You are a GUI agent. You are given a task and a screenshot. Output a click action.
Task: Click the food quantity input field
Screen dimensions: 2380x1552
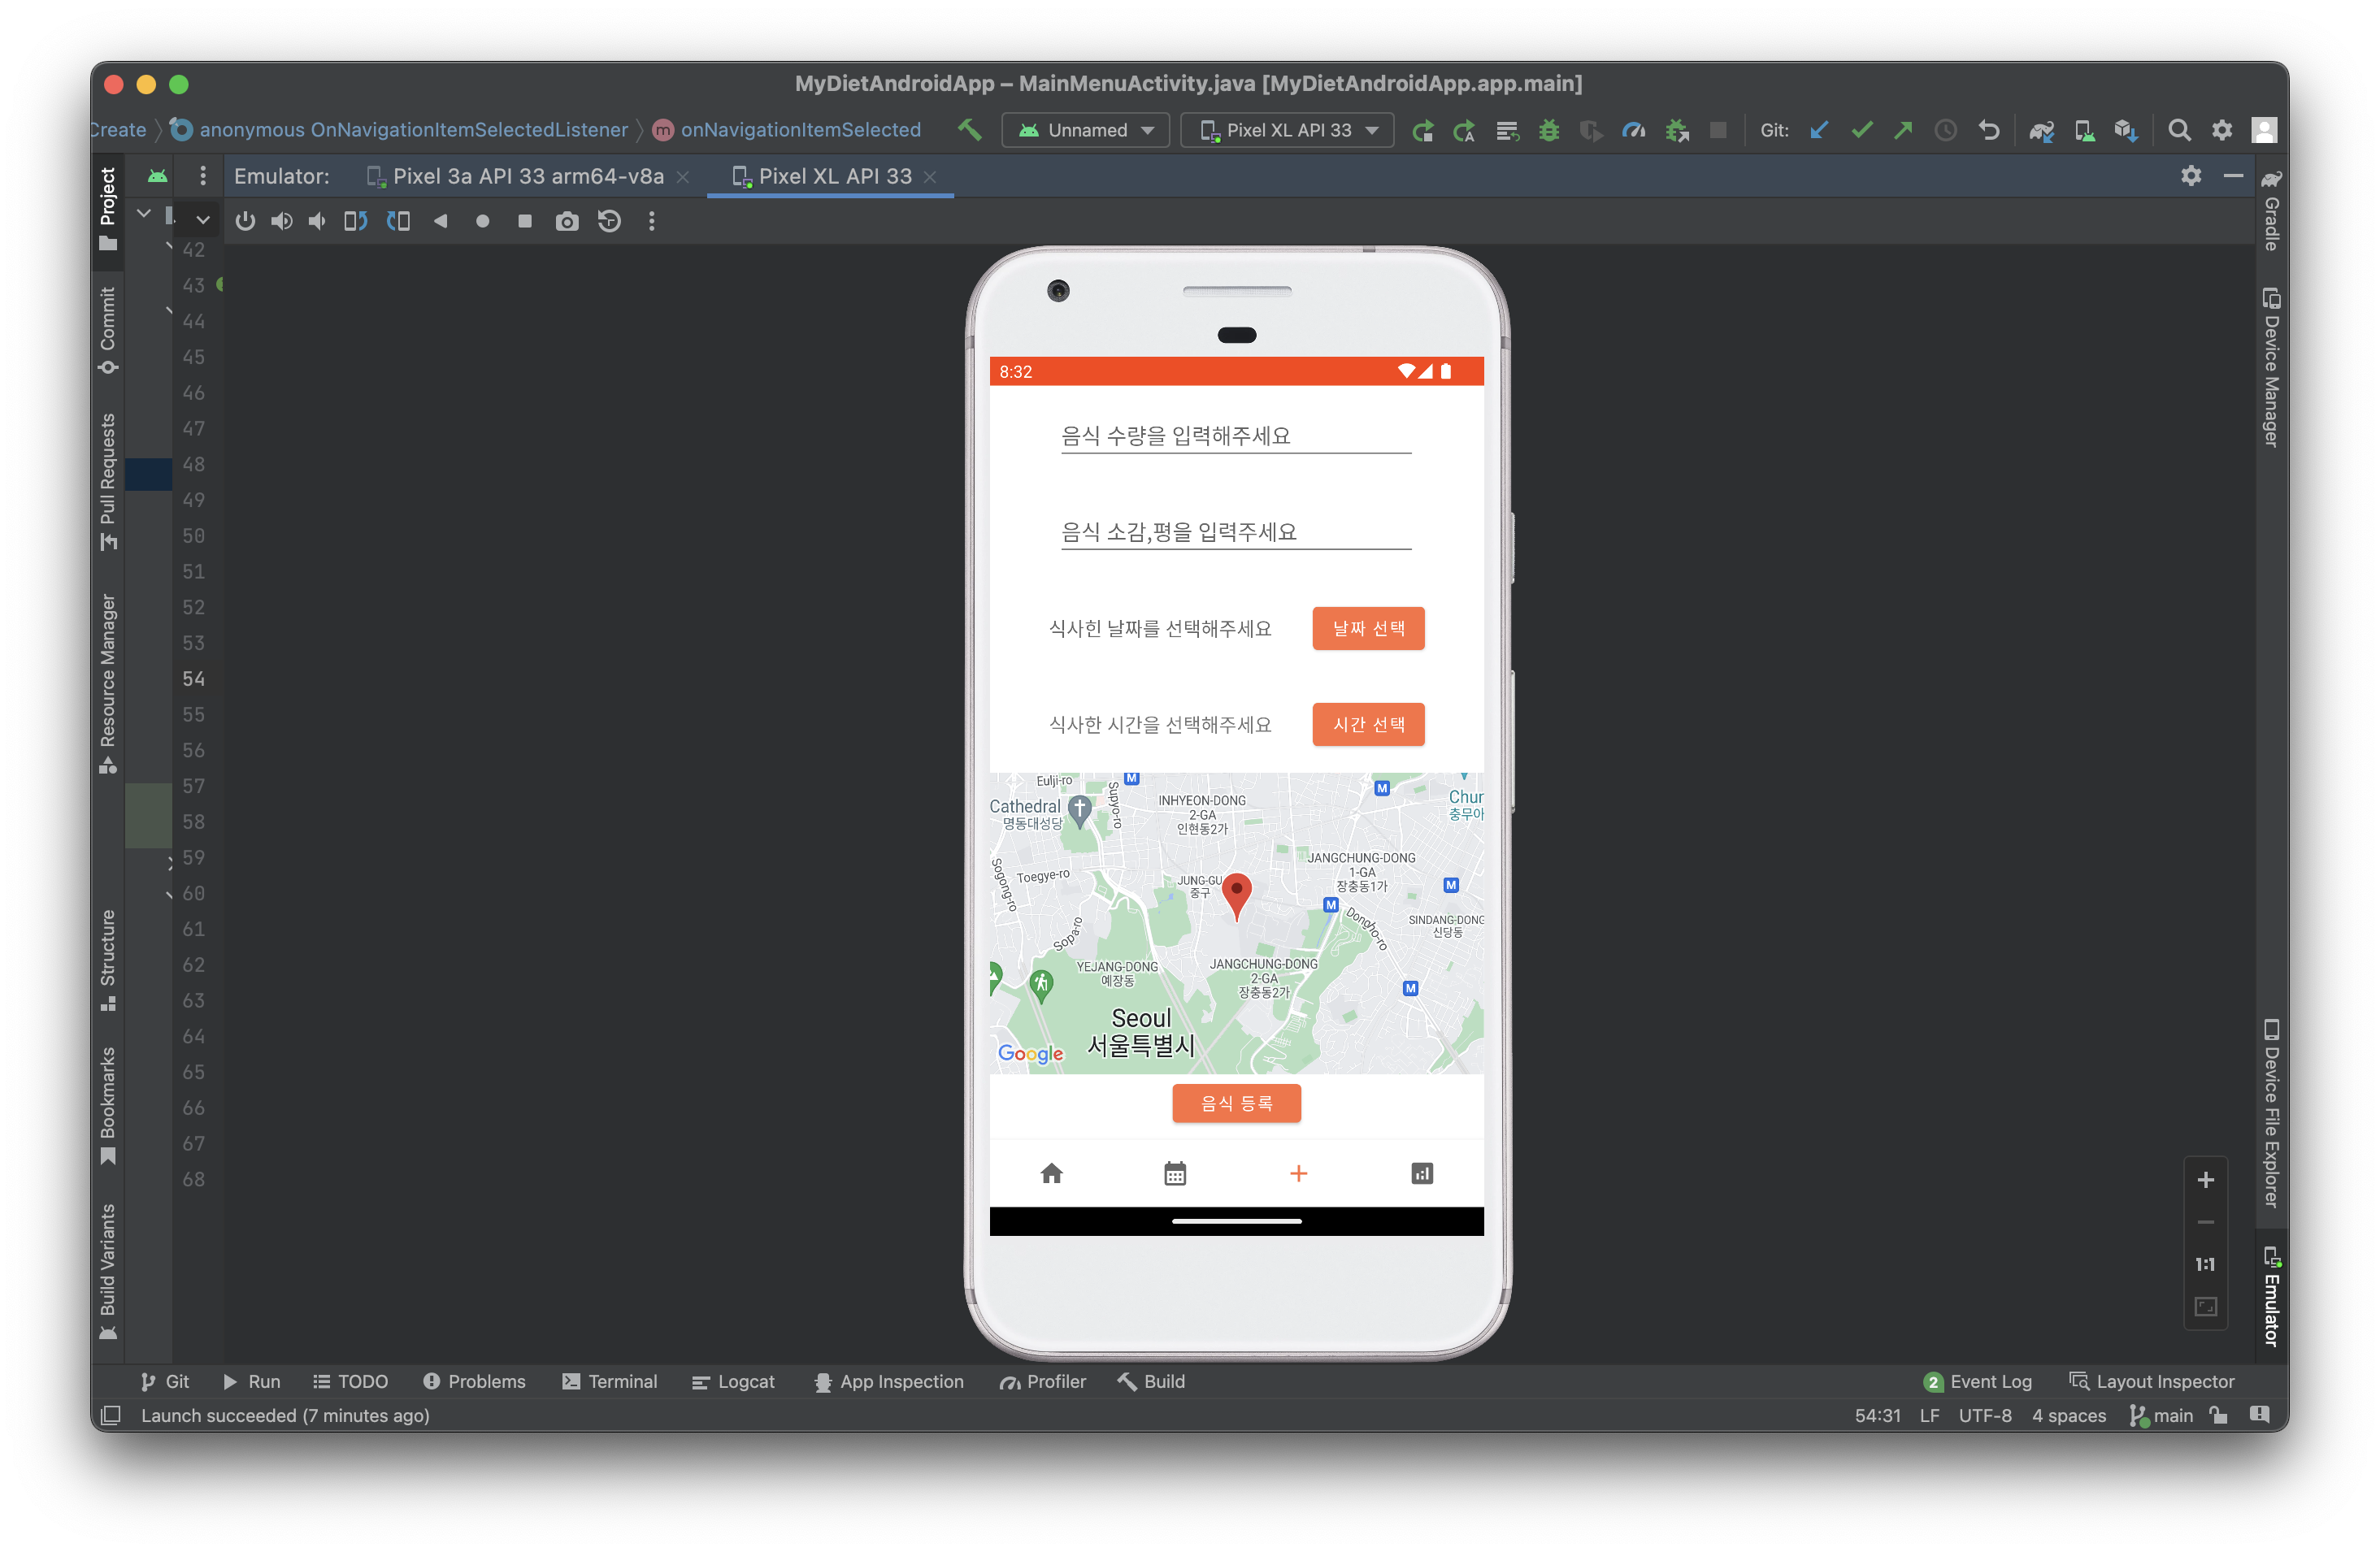[1235, 436]
